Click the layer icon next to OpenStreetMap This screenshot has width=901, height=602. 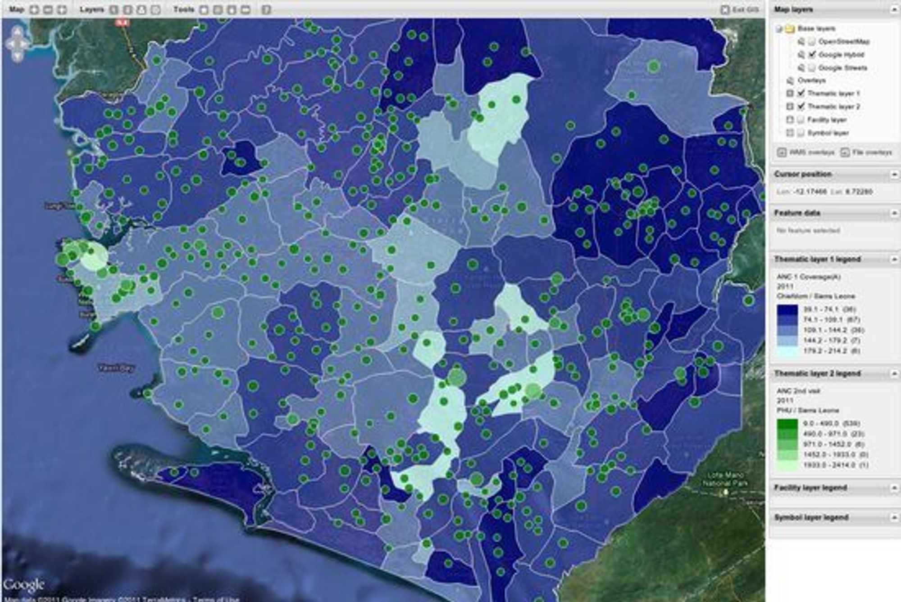(801, 42)
